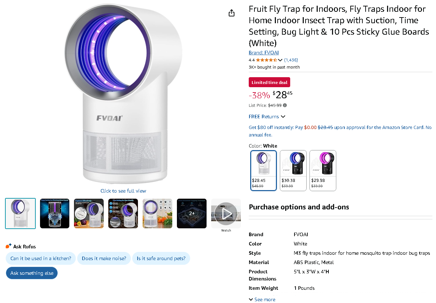Choose the black-pink color option at $29.98
The image size is (436, 303).
[x=323, y=170]
